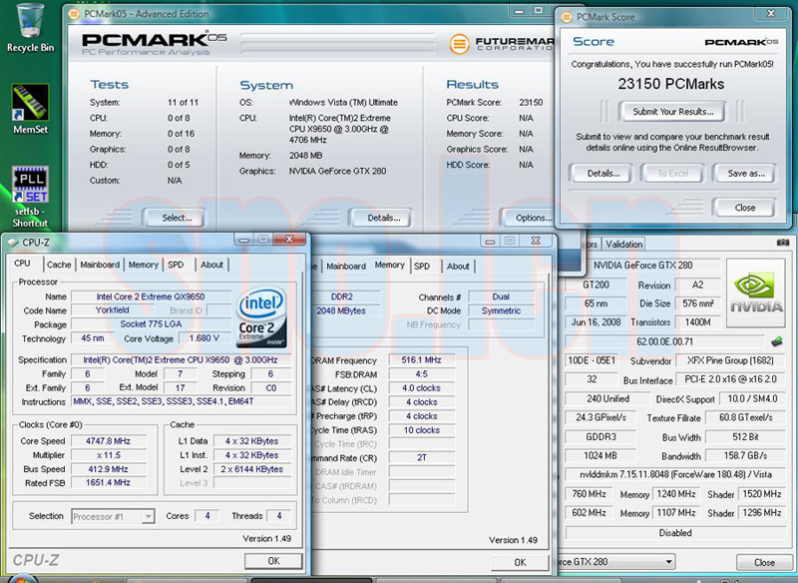
Task: Open the SPD tab in second CPU-Z window
Action: click(422, 267)
